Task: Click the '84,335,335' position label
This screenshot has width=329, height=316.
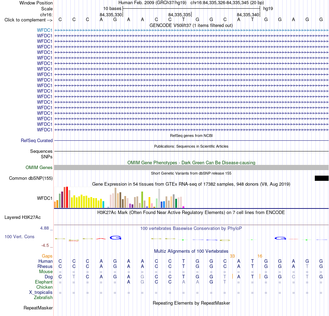Action: coord(179,15)
